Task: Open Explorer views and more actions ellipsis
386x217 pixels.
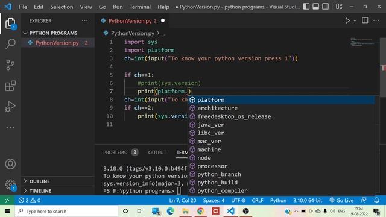Action: point(84,20)
